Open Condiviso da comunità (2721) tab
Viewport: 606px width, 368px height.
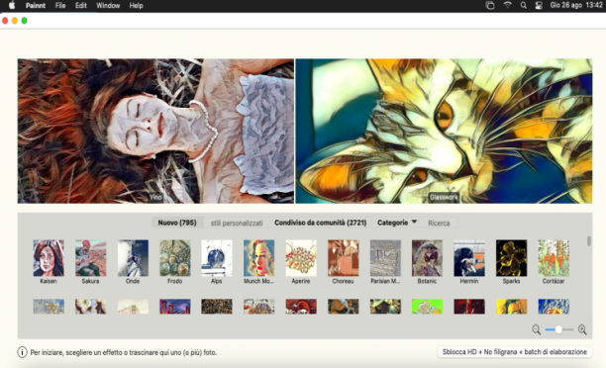(x=321, y=223)
